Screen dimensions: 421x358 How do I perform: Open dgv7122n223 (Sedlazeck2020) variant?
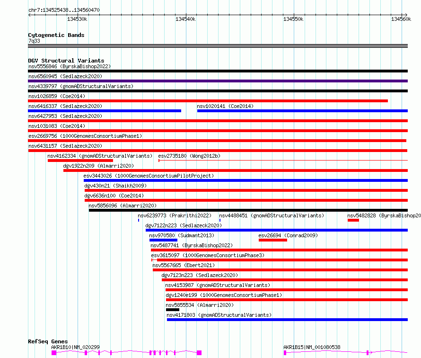coord(184,225)
